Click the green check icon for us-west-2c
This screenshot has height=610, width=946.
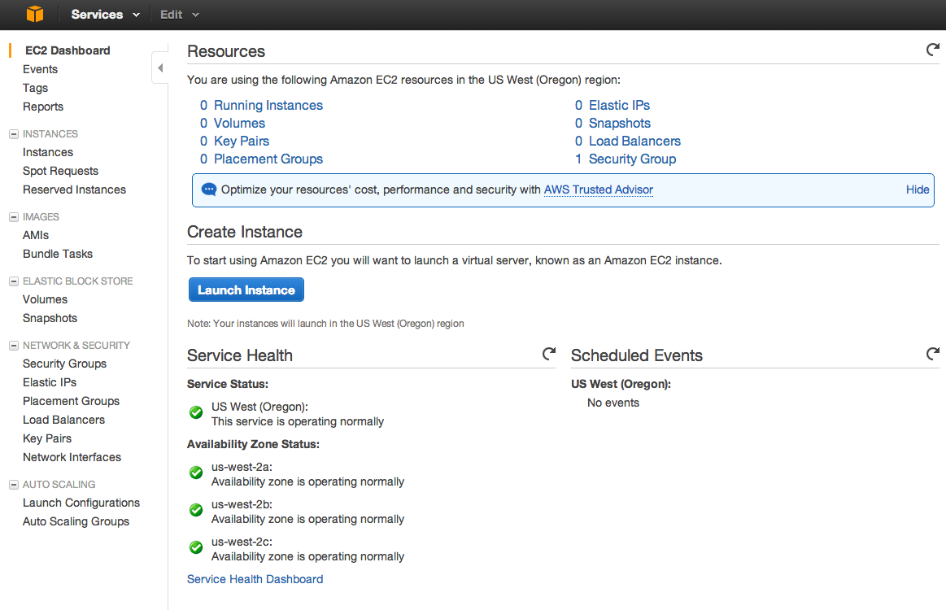point(196,548)
